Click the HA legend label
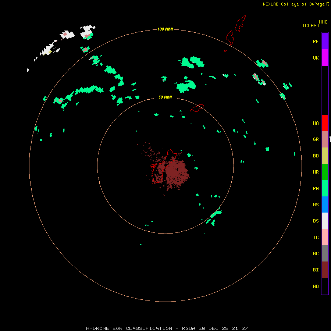 pos(316,123)
